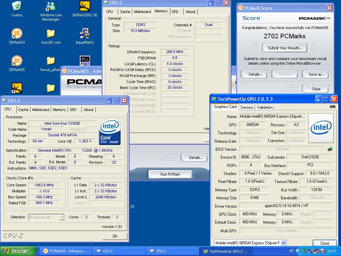Screen dimensions: 341x256
Task: Open Mainboard tab in rear CPU-Z window
Action: click(x=143, y=12)
